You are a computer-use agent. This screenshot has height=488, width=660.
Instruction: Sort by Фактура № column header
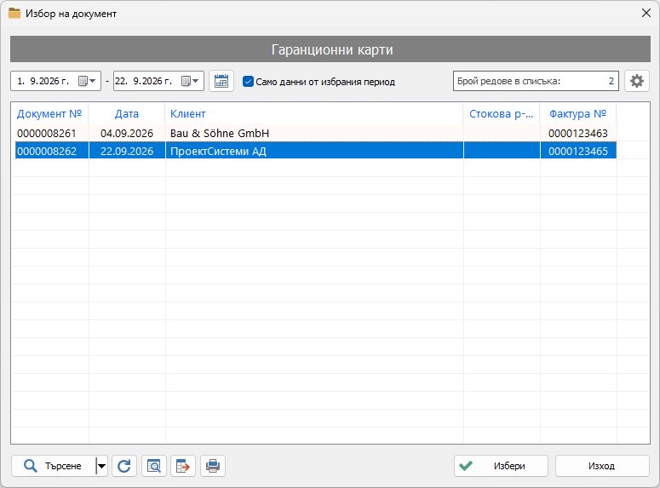click(578, 113)
